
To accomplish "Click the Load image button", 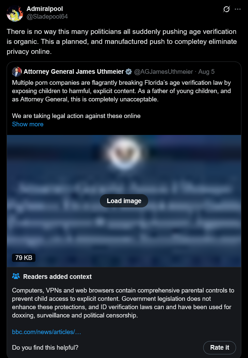I will [x=124, y=201].
